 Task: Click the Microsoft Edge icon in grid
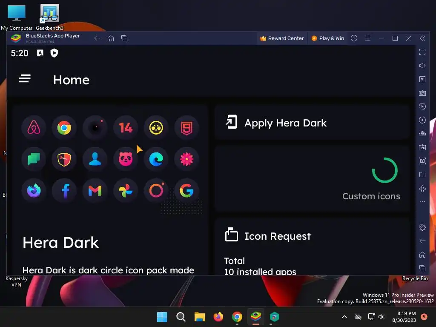pos(156,159)
